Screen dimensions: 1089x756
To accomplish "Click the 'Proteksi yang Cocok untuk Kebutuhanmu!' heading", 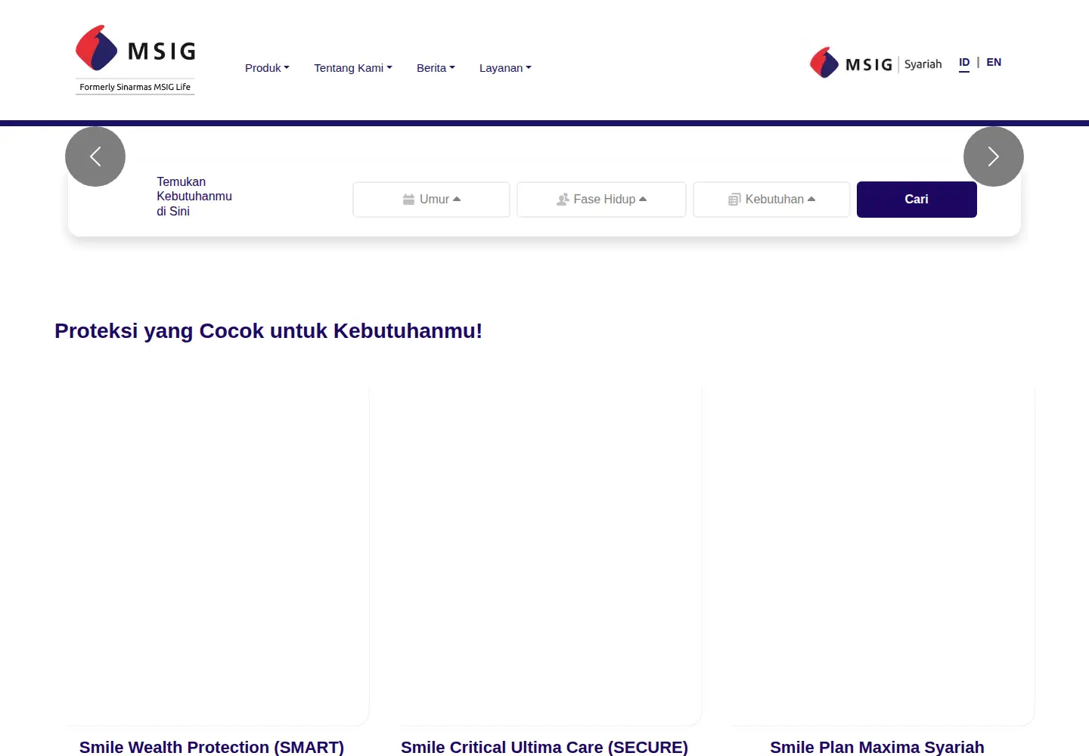I will (268, 331).
